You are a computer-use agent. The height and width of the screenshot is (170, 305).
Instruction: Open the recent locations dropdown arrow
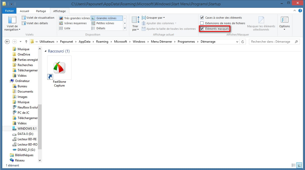(x=21, y=42)
